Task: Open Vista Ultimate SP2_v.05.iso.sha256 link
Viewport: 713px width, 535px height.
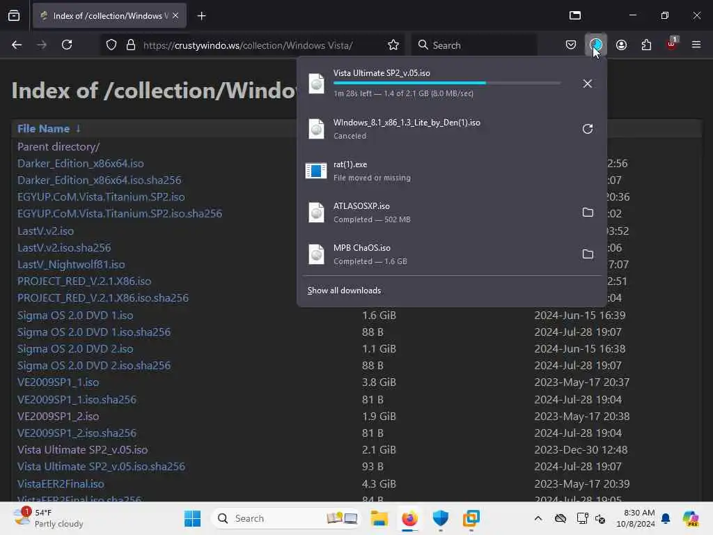Action: pos(101,466)
